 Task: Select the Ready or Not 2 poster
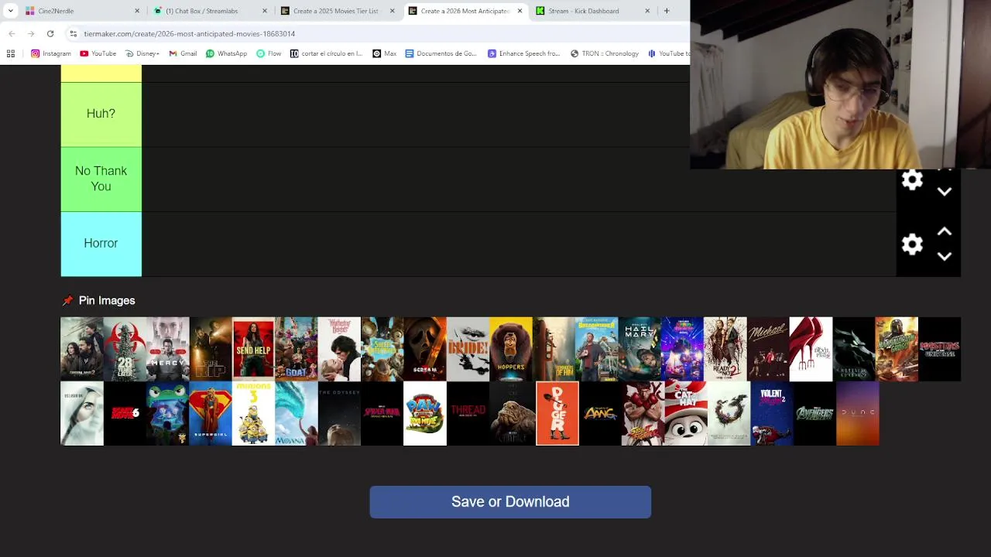(x=725, y=349)
